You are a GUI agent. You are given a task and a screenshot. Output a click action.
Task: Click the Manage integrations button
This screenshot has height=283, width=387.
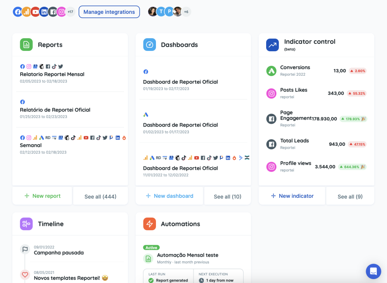pyautogui.click(x=109, y=12)
